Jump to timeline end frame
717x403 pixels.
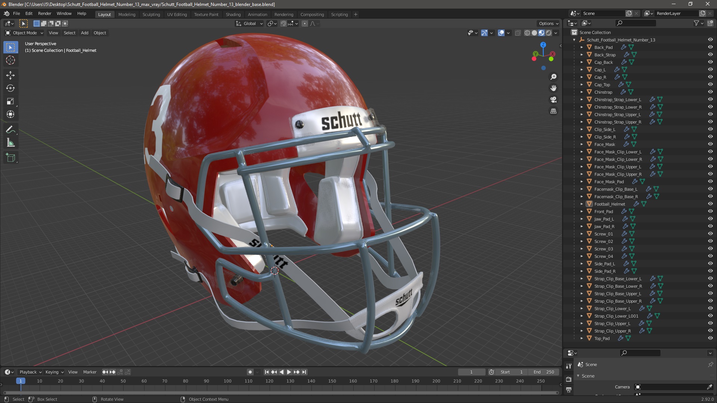[x=304, y=372]
